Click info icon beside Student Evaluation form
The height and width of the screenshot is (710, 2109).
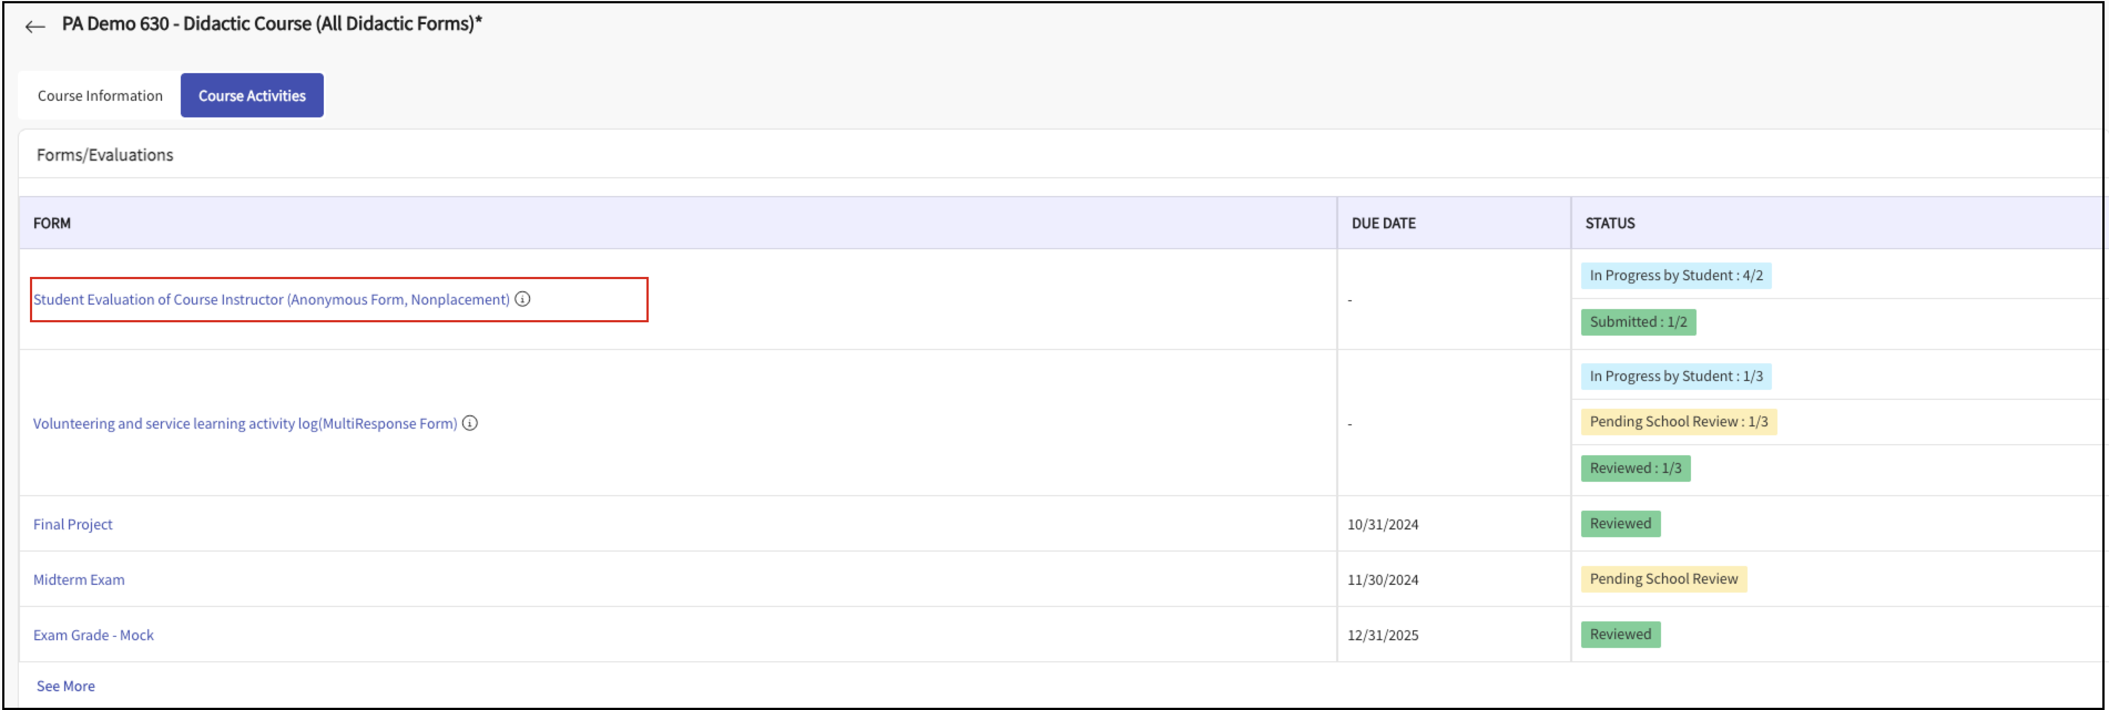point(522,300)
